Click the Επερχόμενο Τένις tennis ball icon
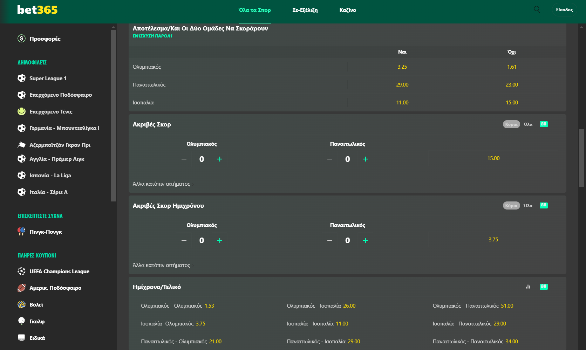Screen dimensions: 586x350 22,111
